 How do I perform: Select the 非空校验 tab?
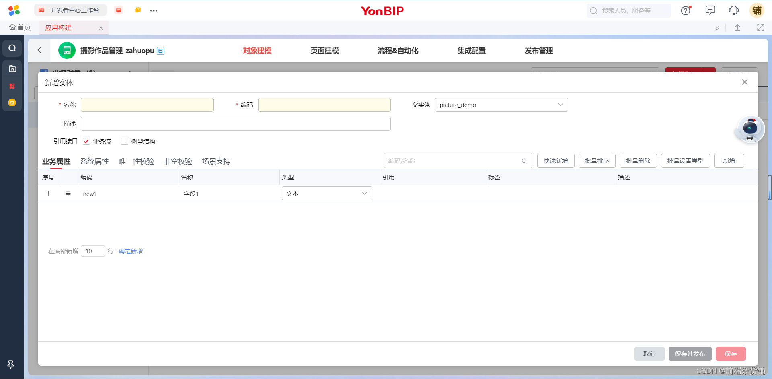coord(178,161)
